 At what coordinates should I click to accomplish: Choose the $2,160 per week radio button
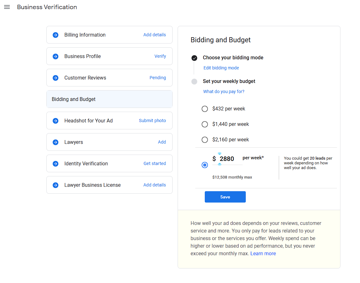[205, 140]
